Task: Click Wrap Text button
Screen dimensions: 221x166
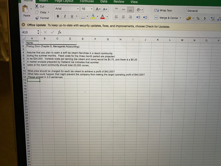Action: point(163,10)
